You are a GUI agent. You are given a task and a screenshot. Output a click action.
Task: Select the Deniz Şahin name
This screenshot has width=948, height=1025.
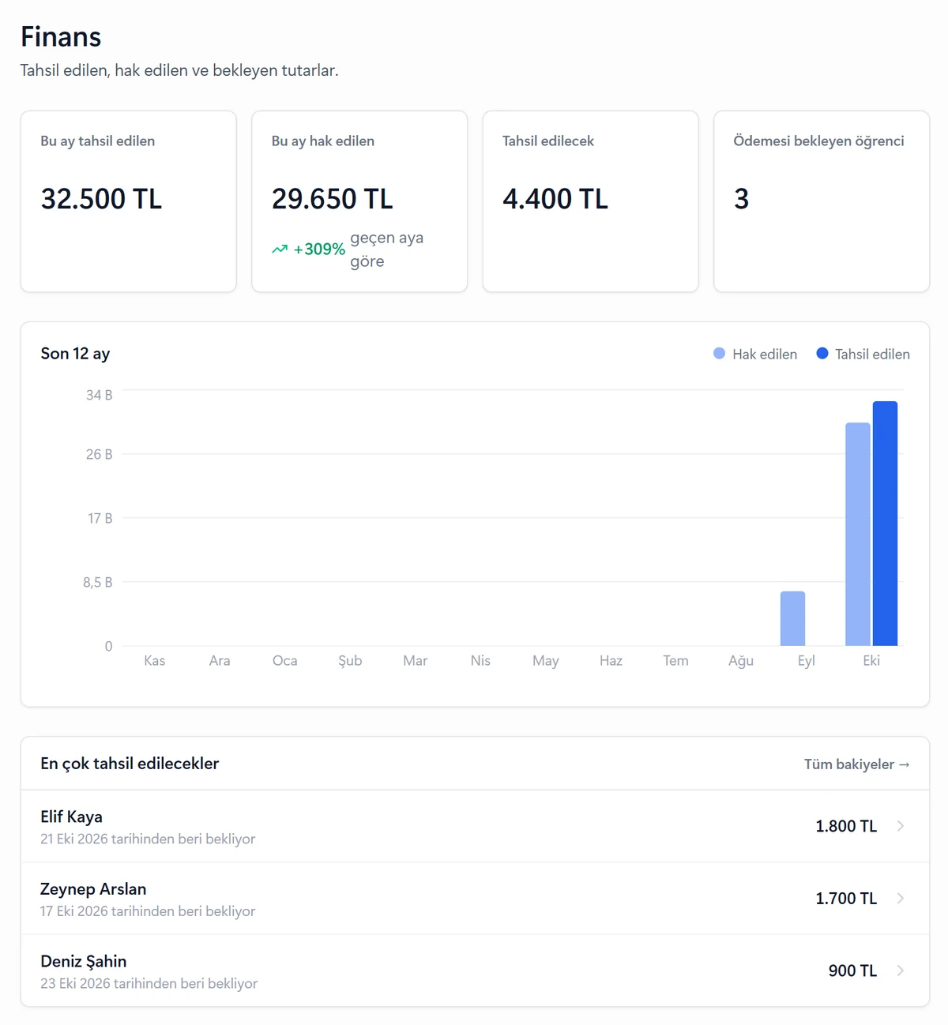pyautogui.click(x=84, y=961)
